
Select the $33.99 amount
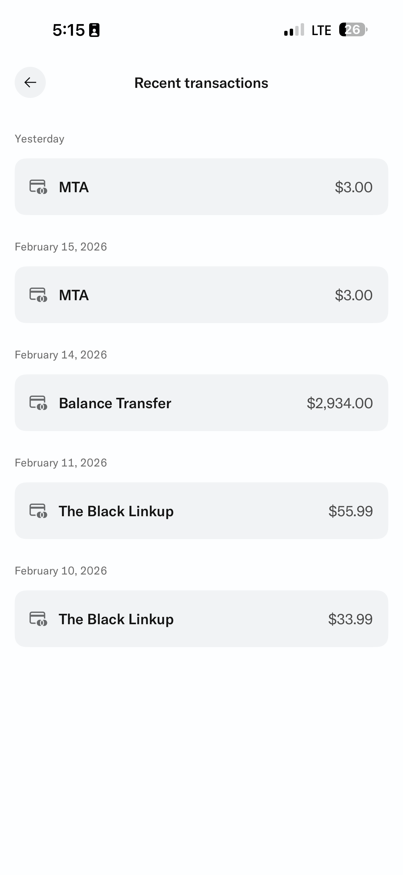coord(350,619)
